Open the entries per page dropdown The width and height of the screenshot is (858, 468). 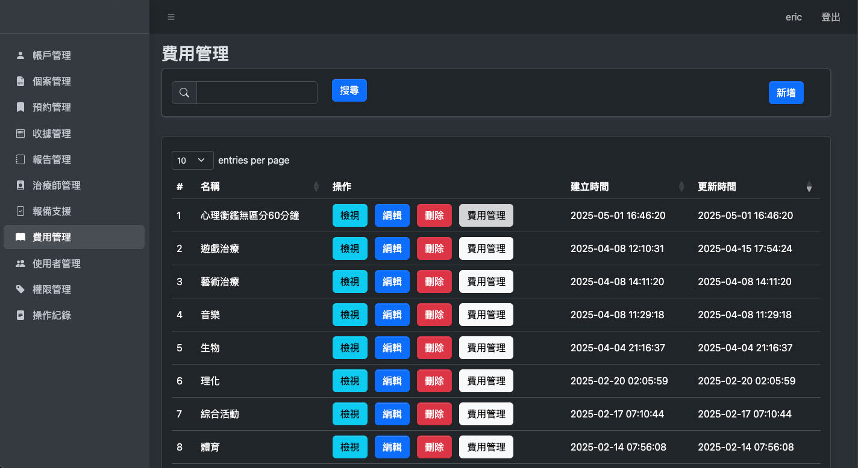pyautogui.click(x=192, y=160)
